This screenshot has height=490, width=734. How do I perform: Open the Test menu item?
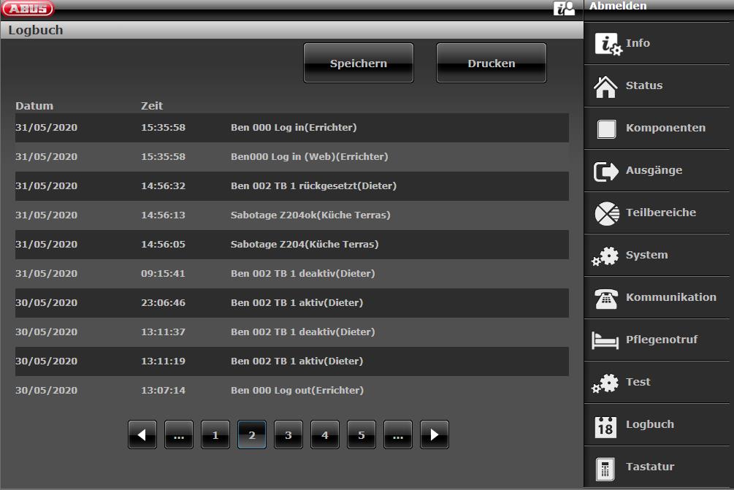[x=638, y=382]
